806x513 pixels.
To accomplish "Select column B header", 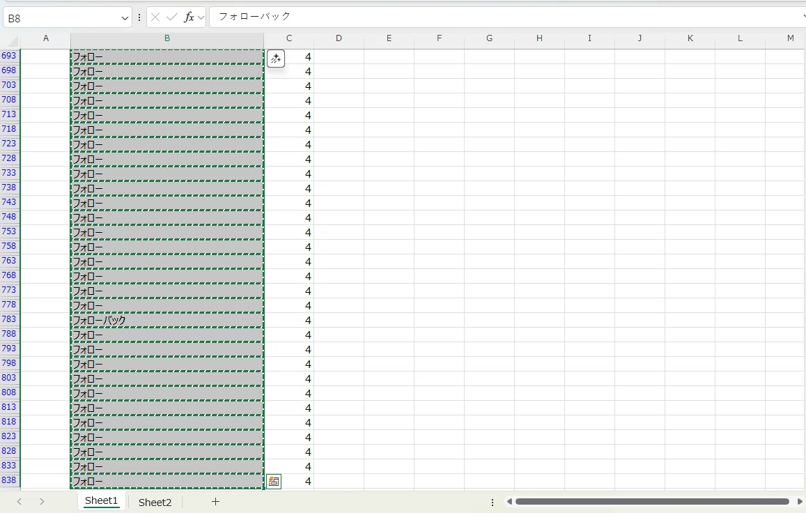I will click(x=167, y=38).
